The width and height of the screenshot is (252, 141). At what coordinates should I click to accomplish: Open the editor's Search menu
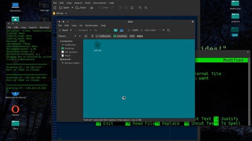point(78,3)
